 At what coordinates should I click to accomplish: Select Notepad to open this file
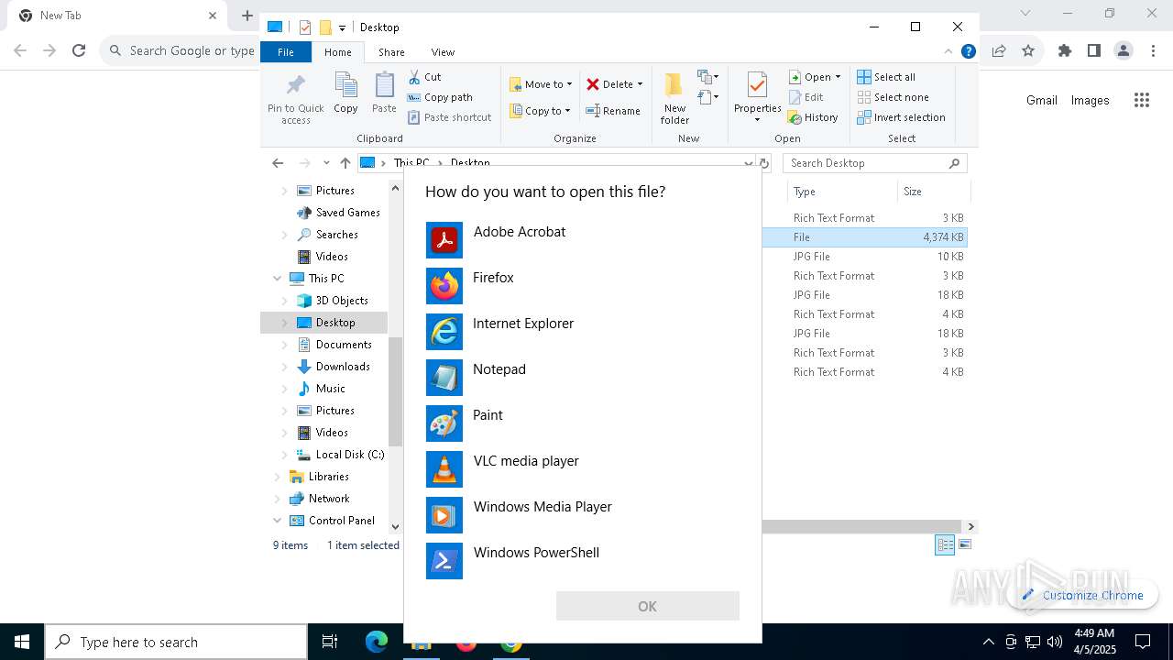(x=583, y=378)
